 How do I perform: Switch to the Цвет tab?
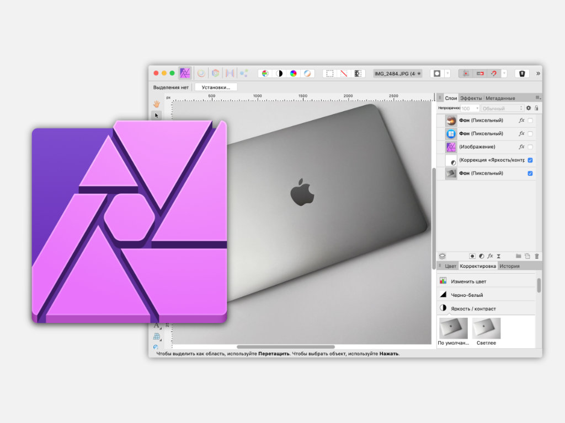point(450,266)
